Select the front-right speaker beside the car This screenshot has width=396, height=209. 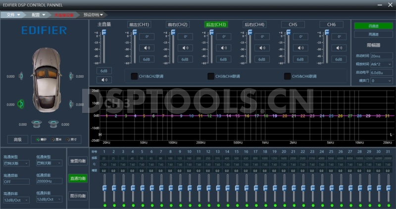(x=72, y=76)
